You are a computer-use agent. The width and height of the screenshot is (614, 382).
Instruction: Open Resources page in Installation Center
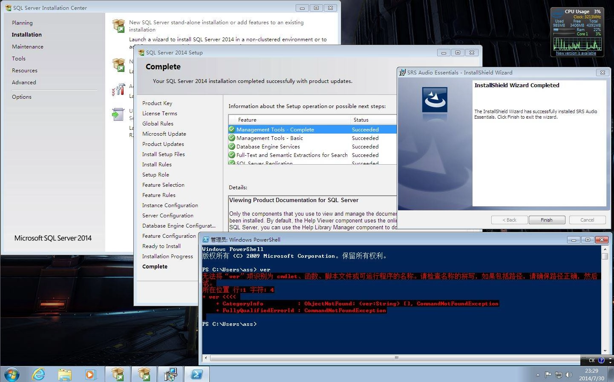coord(25,71)
